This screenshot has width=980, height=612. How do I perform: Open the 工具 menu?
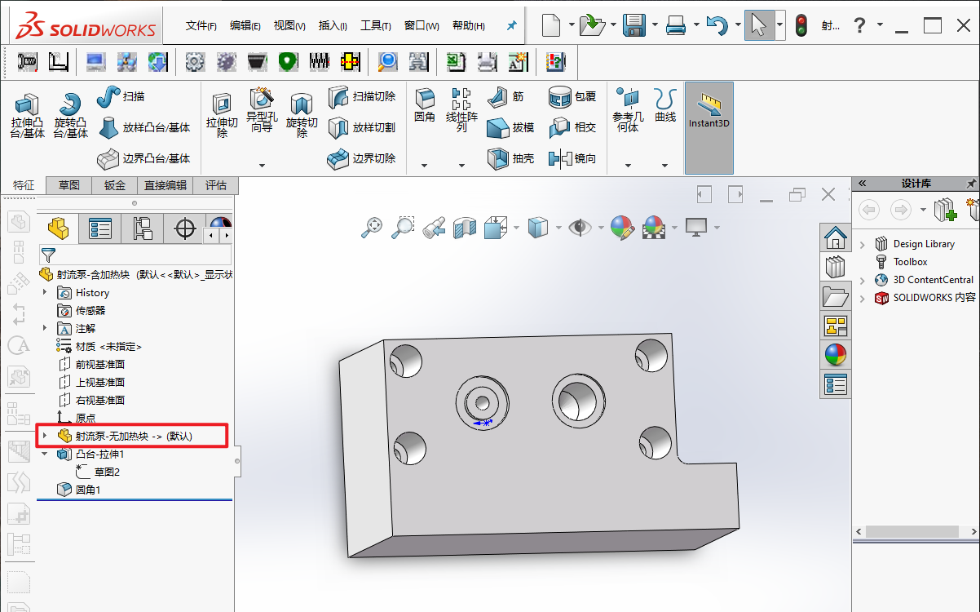pos(375,26)
